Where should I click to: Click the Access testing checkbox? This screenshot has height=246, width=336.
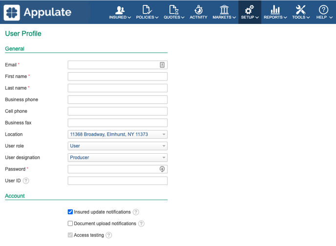(x=70, y=235)
